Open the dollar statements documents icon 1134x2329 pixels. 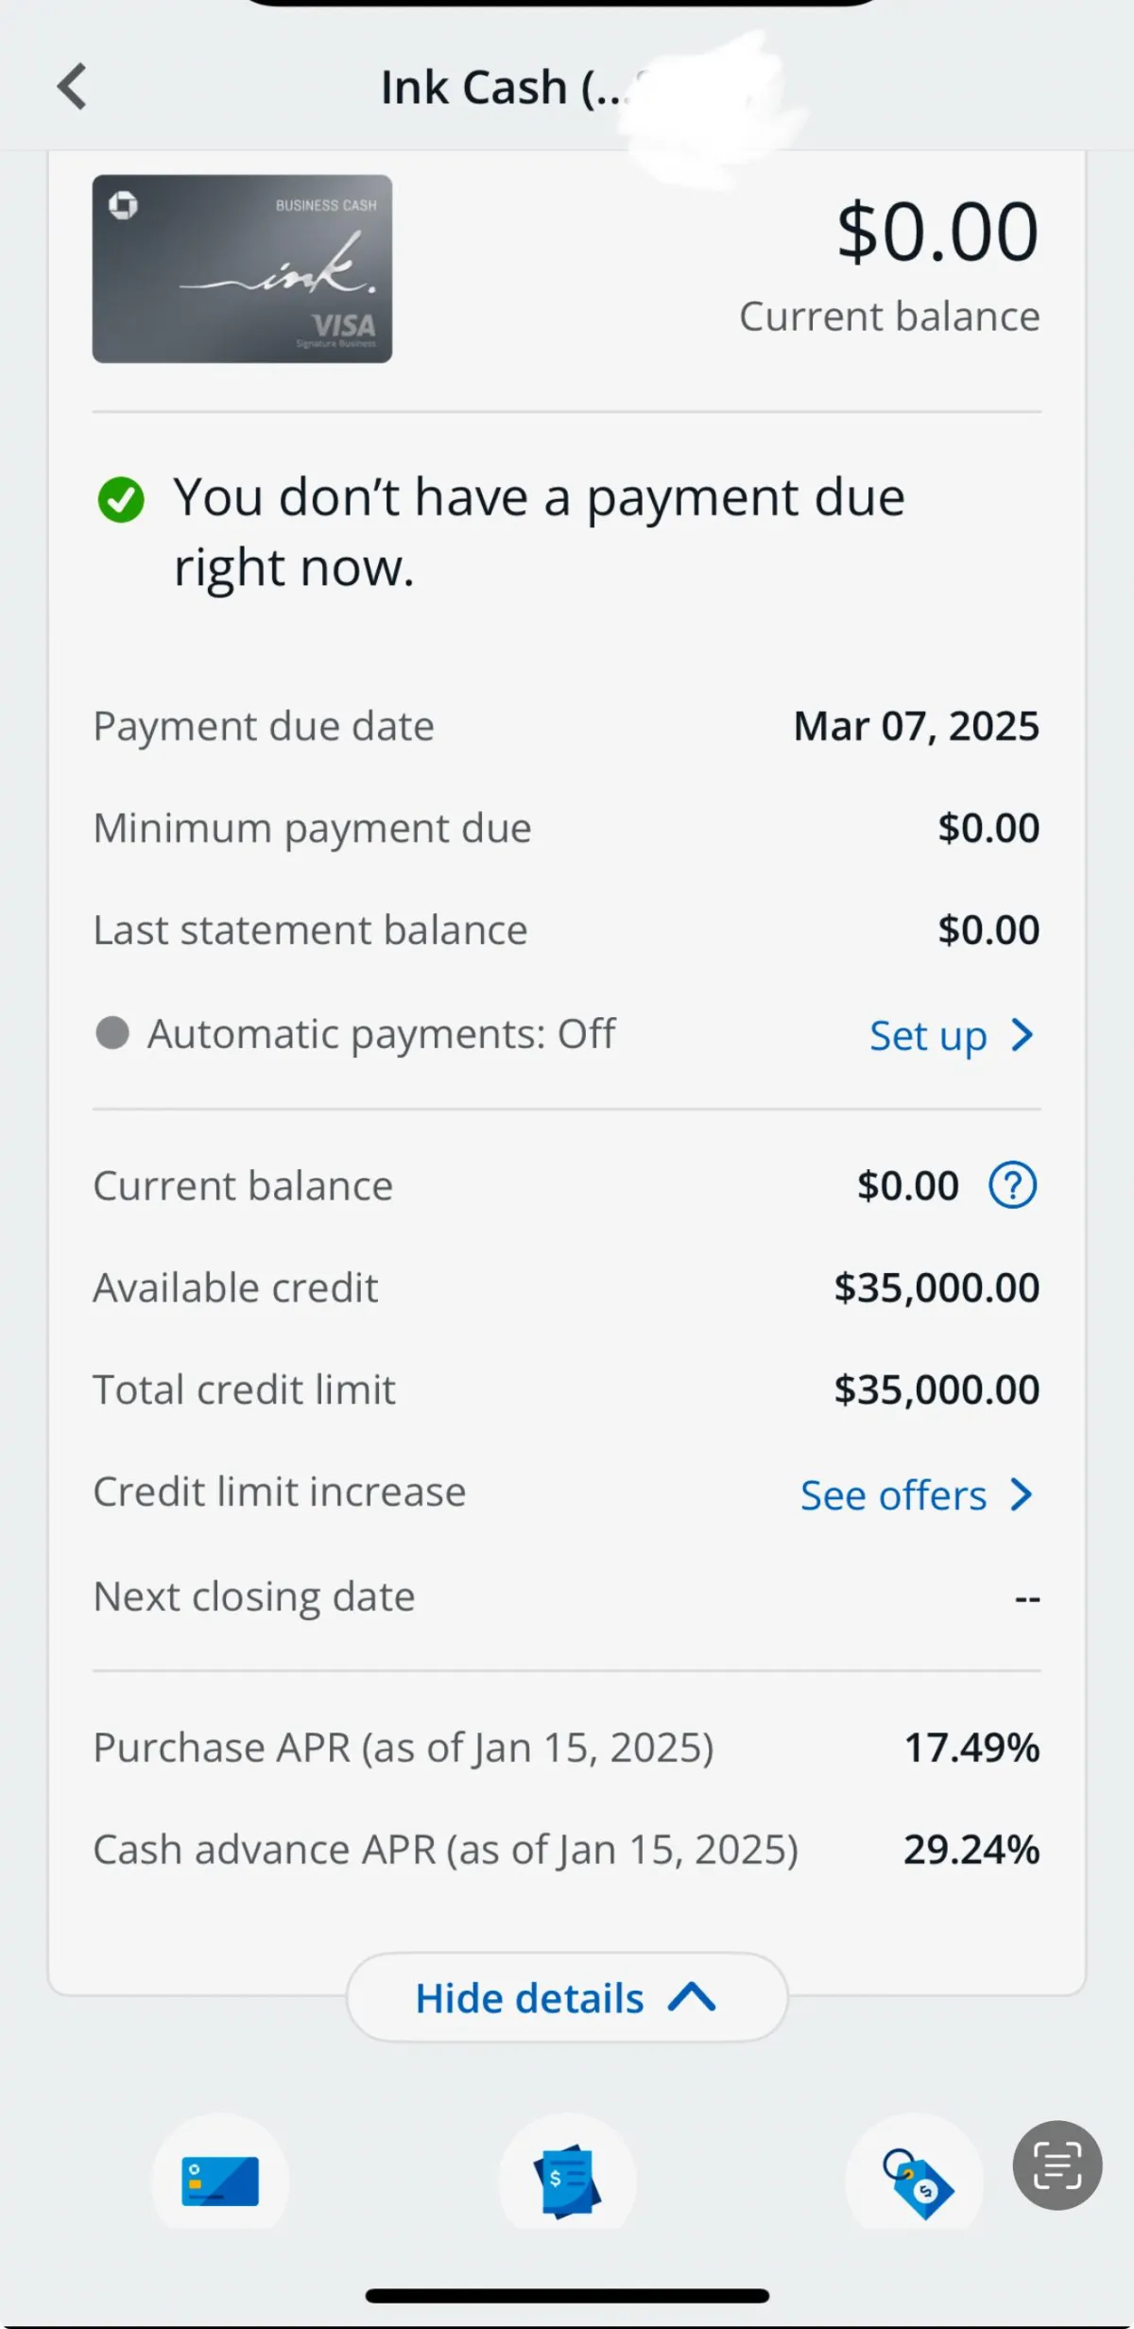click(x=567, y=2180)
